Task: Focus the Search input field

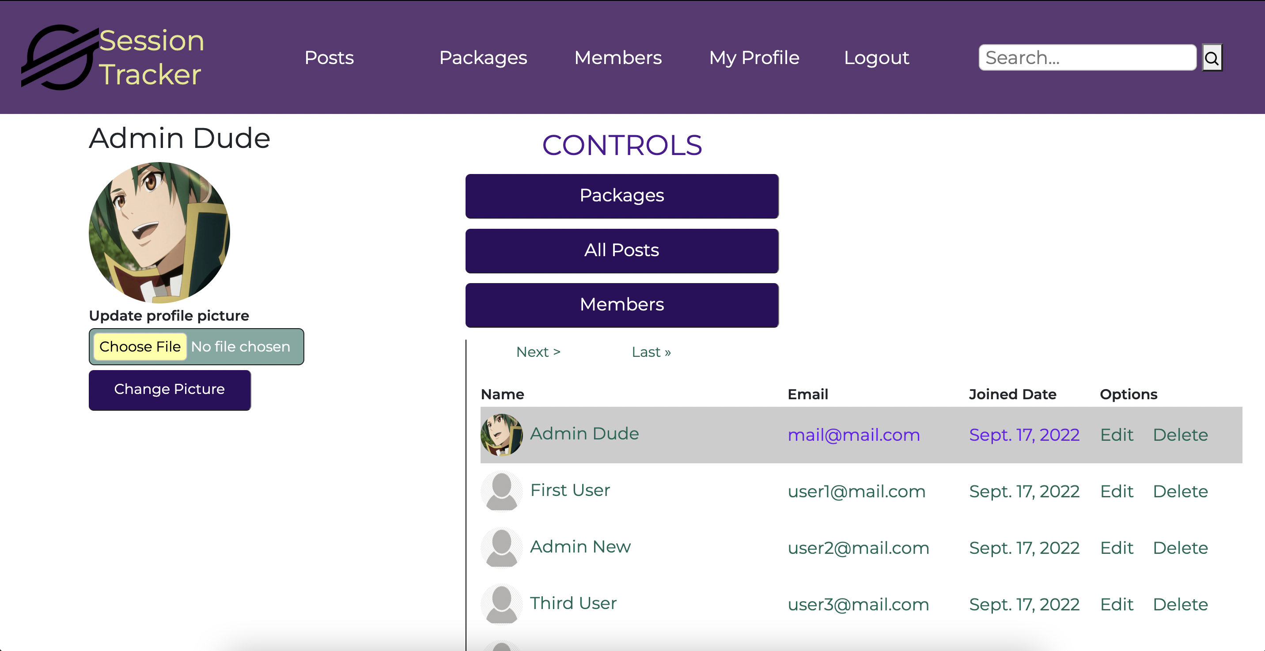Action: (x=1087, y=58)
